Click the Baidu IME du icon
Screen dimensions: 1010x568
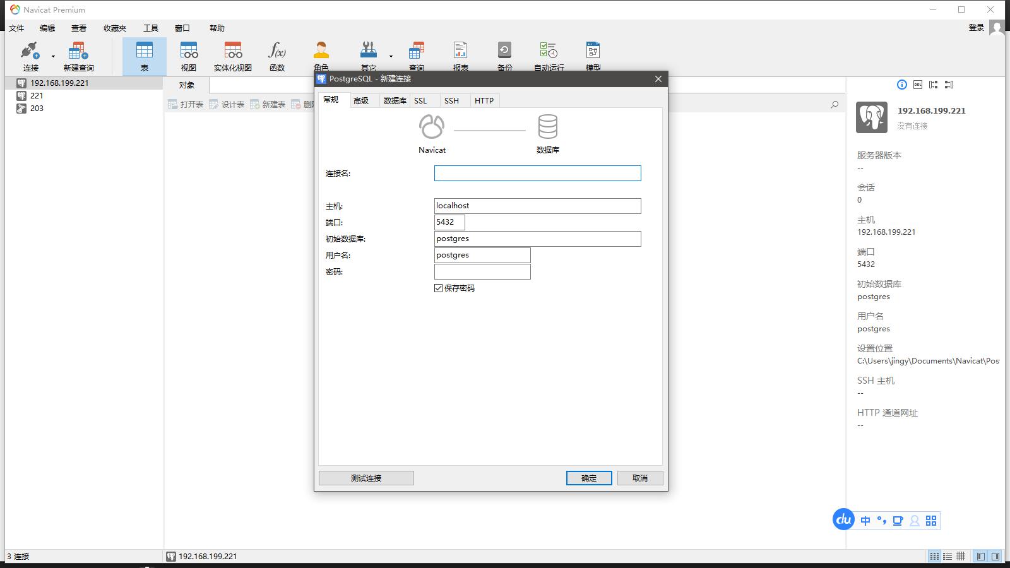843,519
